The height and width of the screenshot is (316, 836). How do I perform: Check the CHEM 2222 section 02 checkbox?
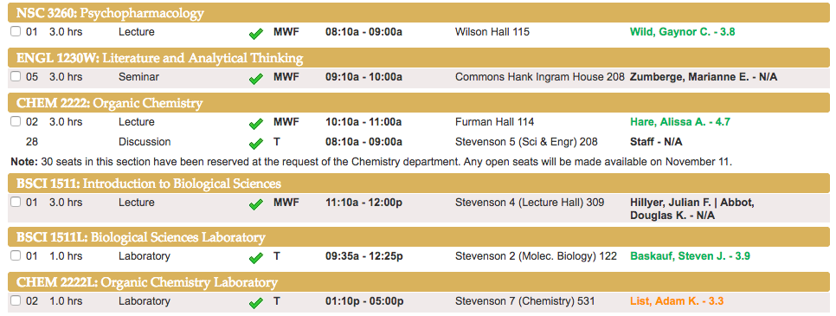(16, 122)
